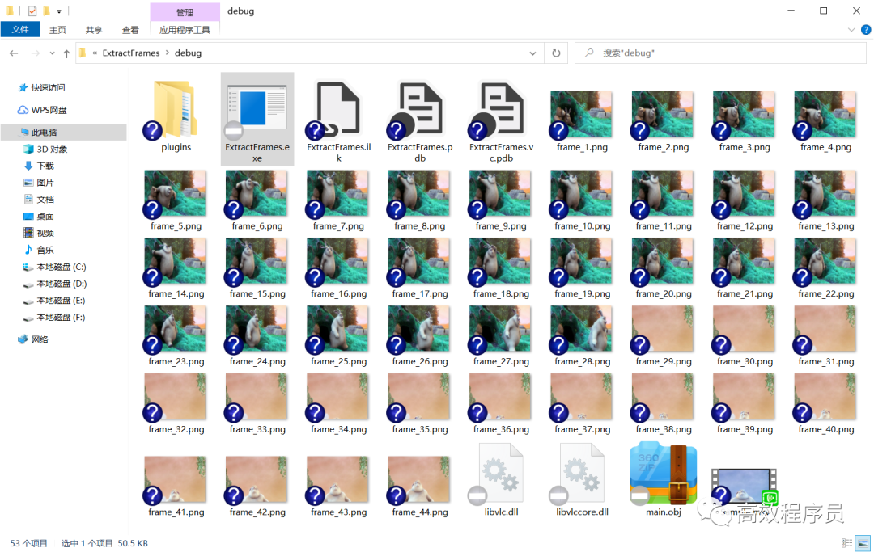Open 文档 folder in sidebar
The image size is (874, 552).
39,199
